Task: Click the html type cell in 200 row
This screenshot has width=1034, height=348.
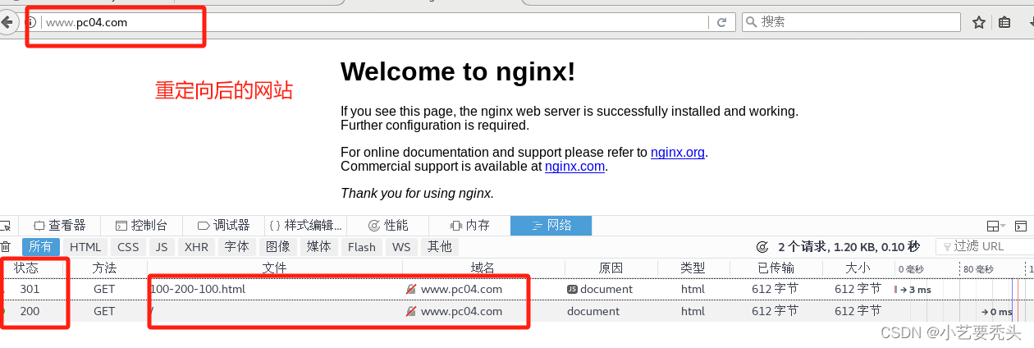Action: (693, 311)
